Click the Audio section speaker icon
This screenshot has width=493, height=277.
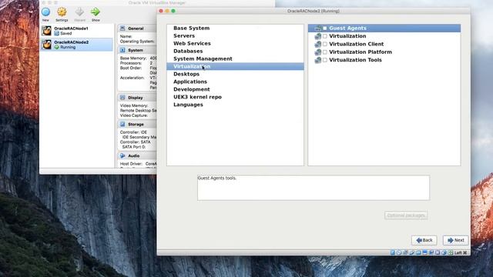(122, 155)
